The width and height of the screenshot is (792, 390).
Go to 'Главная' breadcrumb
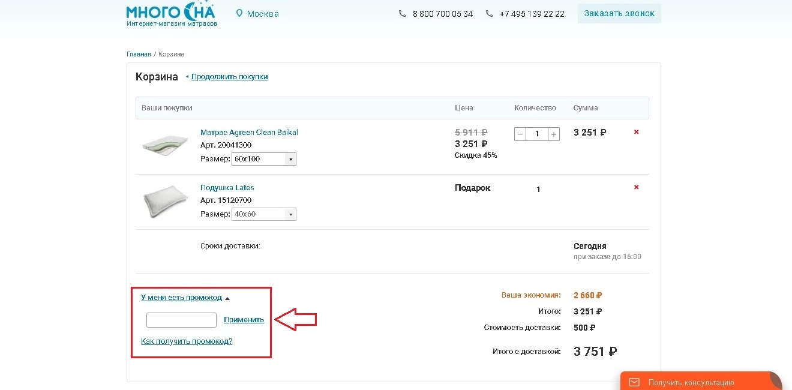[x=139, y=54]
